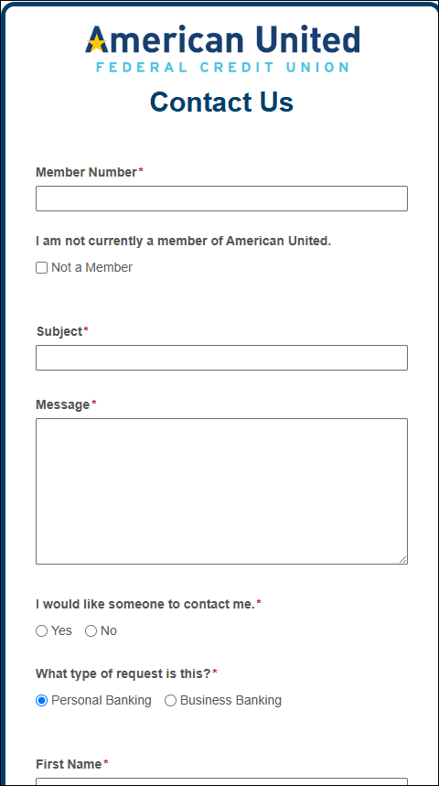Check the Not a Member checkbox
Image resolution: width=439 pixels, height=786 pixels.
(x=41, y=268)
